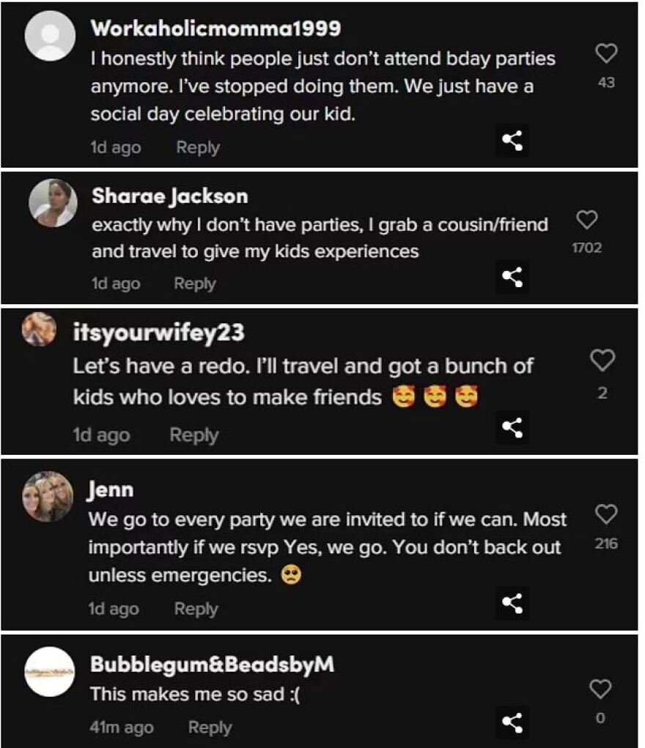
Task: Open the itsyourwifey23 username link
Action: coord(158,332)
